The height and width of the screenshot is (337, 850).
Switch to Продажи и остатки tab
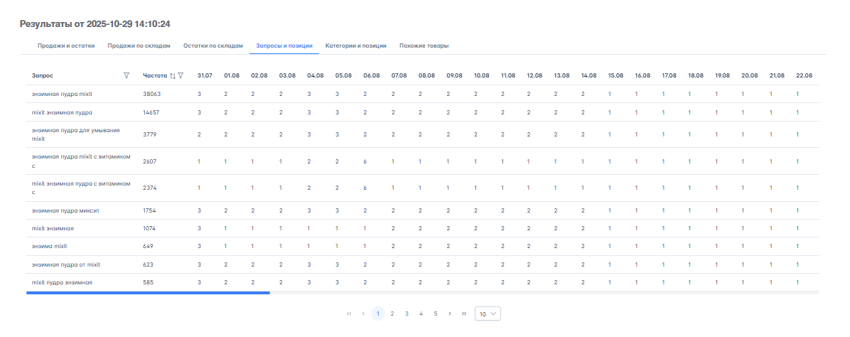pyautogui.click(x=66, y=46)
